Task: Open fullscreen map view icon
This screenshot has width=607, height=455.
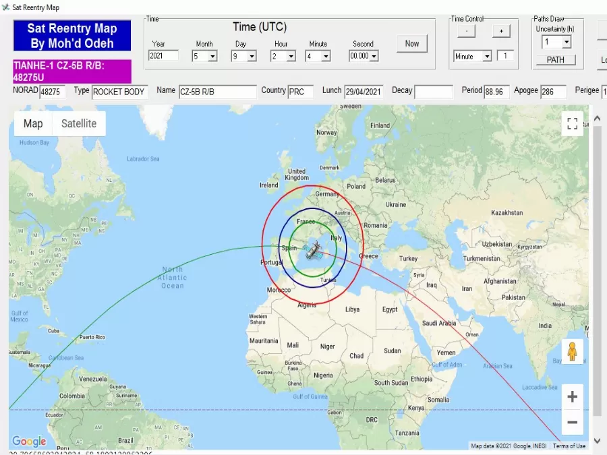Action: click(x=572, y=124)
